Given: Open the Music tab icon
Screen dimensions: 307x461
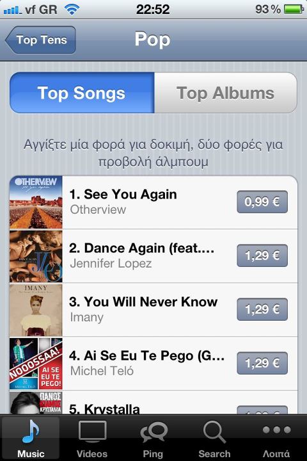Looking at the screenshot, I should point(31,431).
